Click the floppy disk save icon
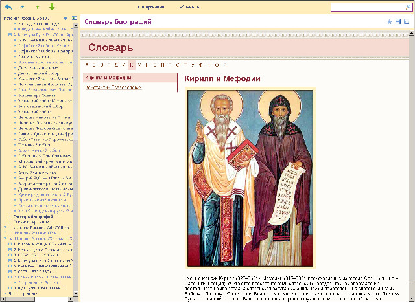Image resolution: width=415 pixels, height=303 pixels. pos(397,21)
